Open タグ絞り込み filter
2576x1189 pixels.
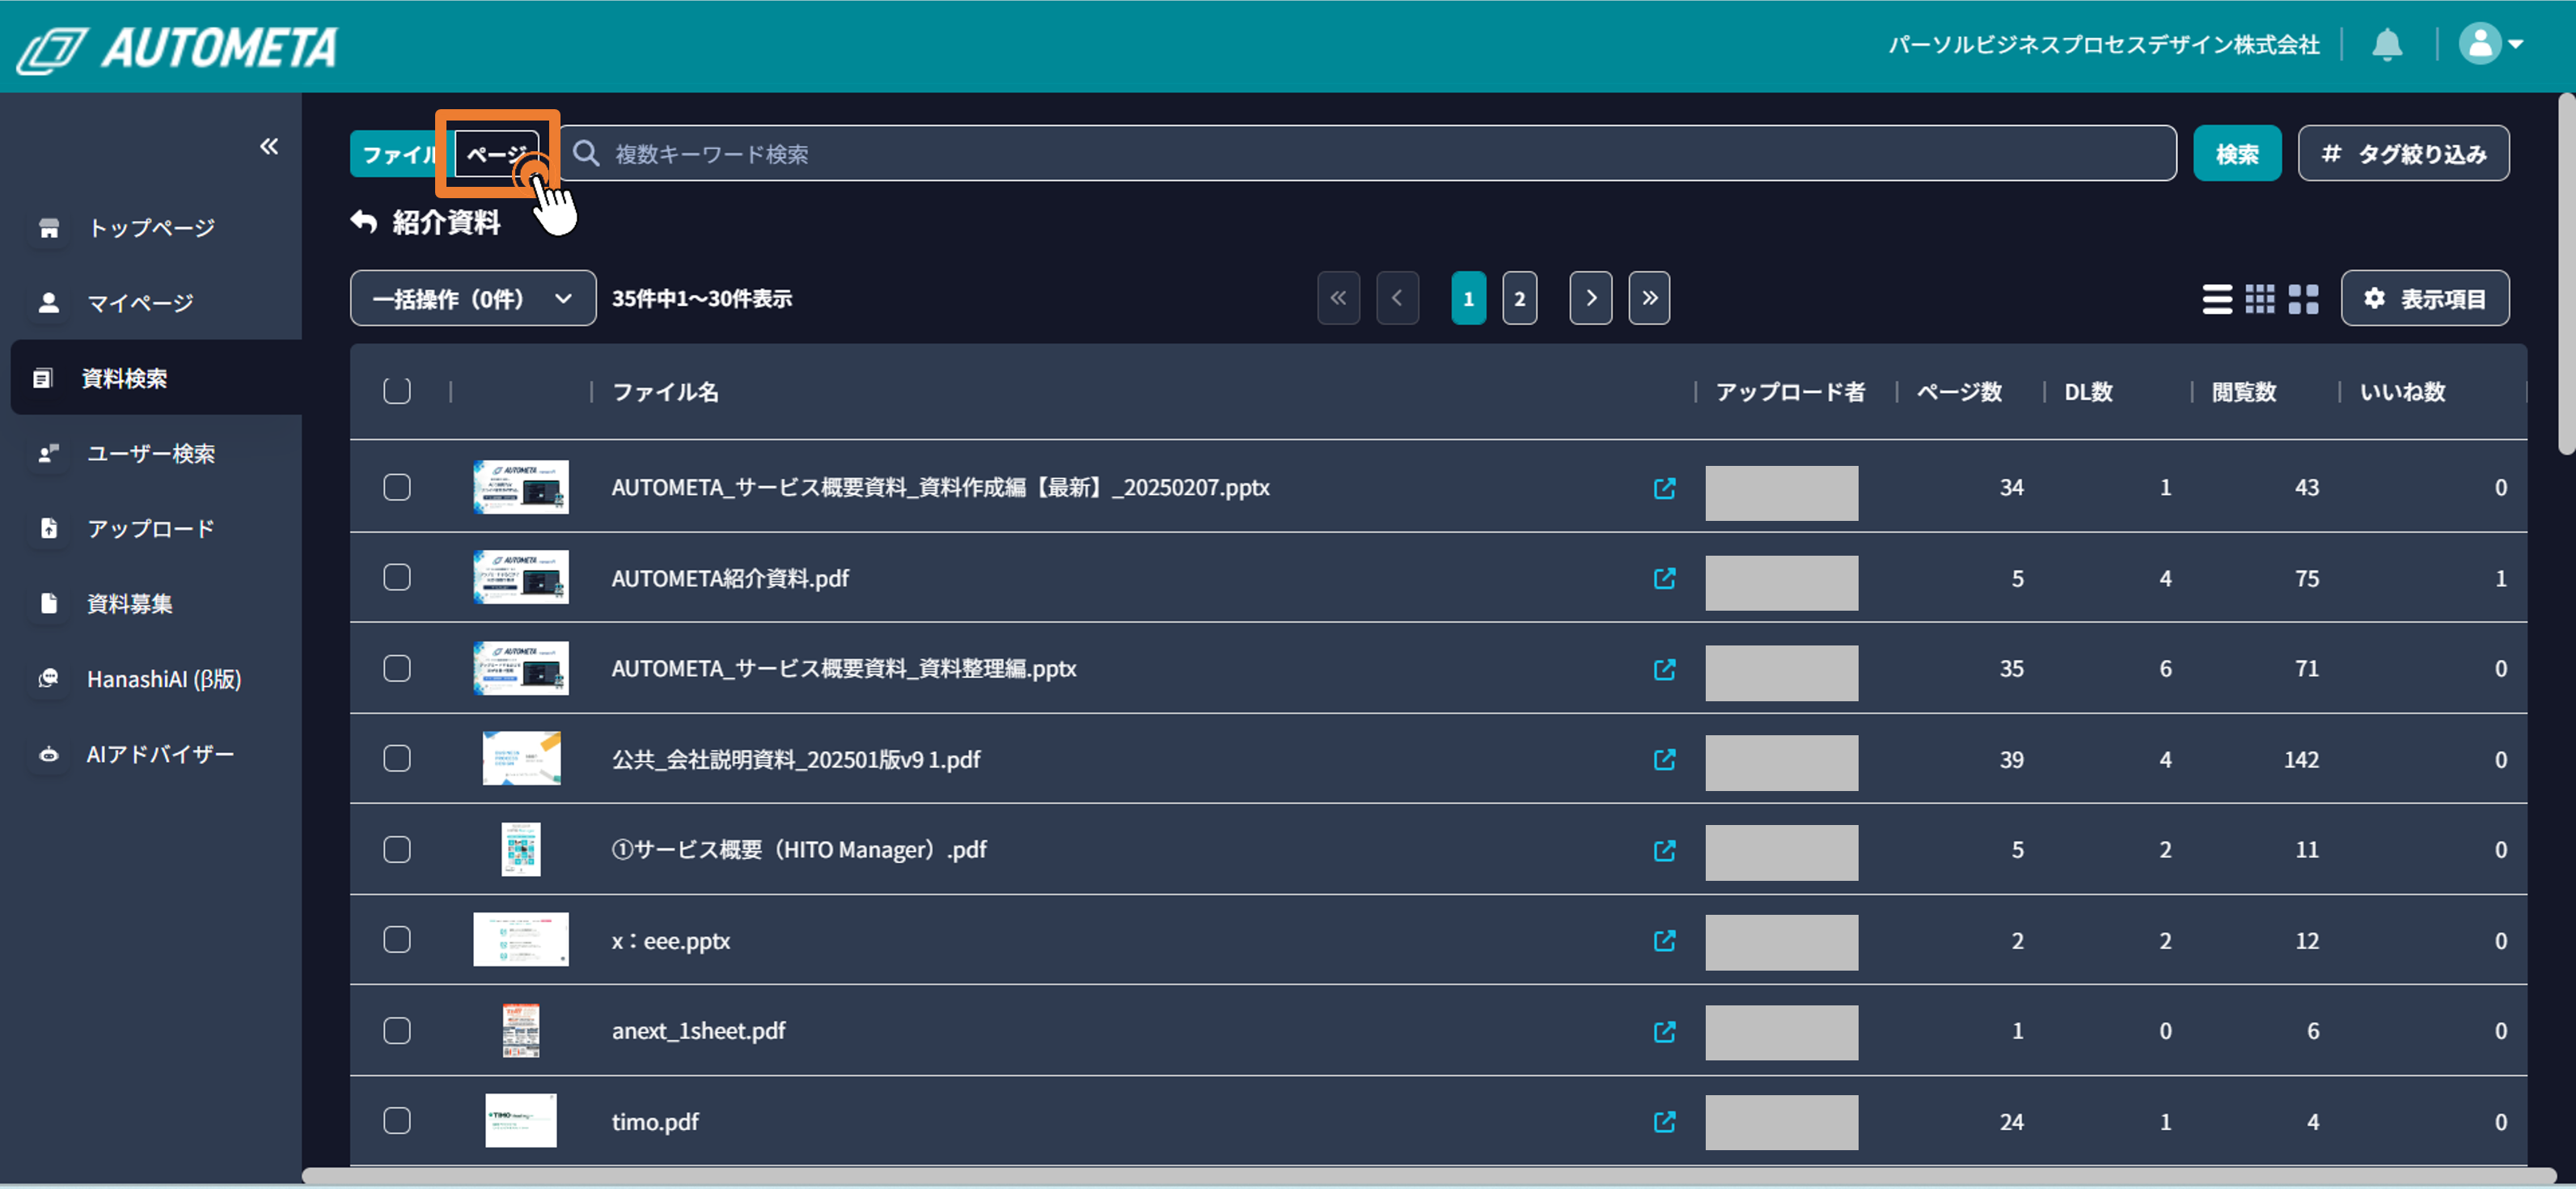click(x=2403, y=153)
